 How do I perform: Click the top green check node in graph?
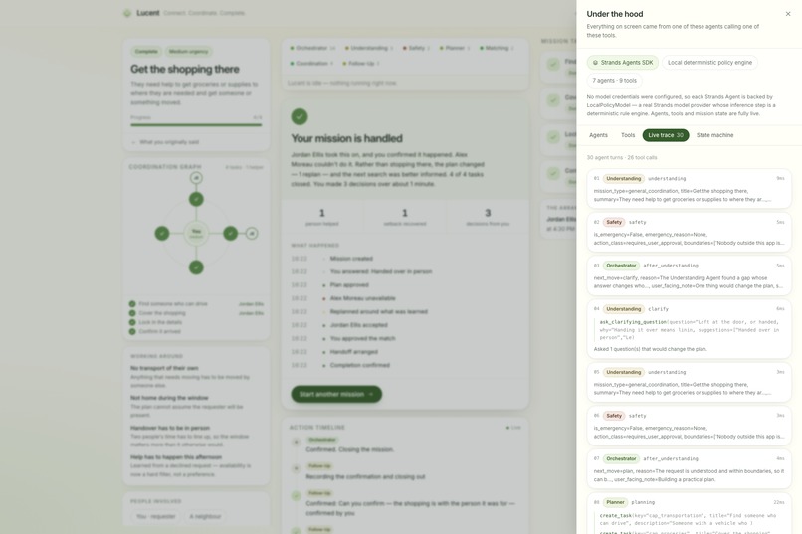point(196,199)
